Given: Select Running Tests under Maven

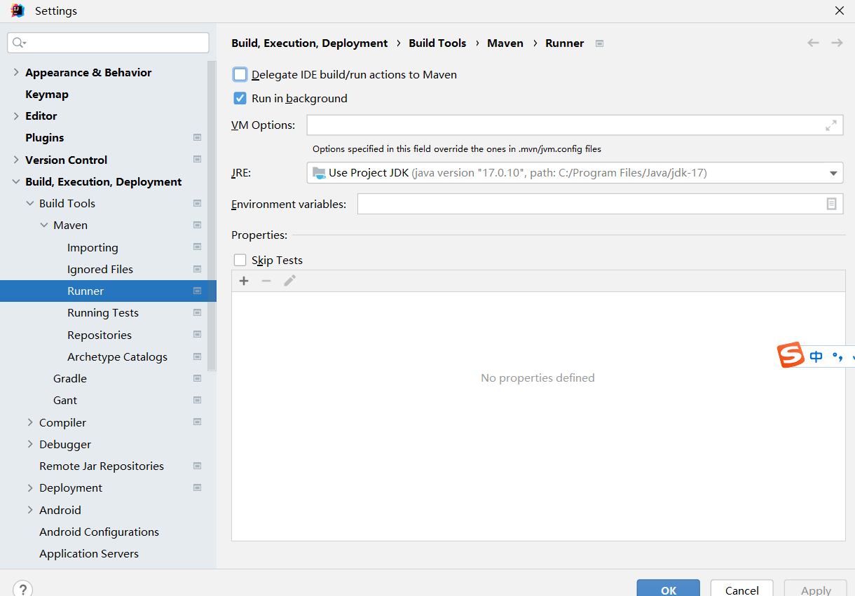Looking at the screenshot, I should (x=104, y=312).
